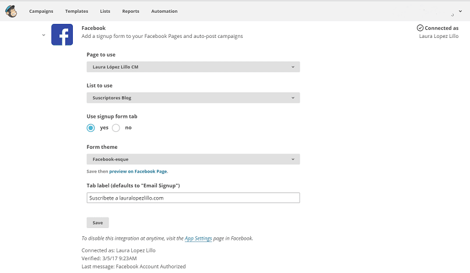Go to the Templates menu

click(76, 11)
